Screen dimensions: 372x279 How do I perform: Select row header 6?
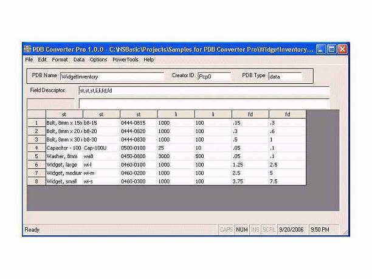pyautogui.click(x=36, y=165)
